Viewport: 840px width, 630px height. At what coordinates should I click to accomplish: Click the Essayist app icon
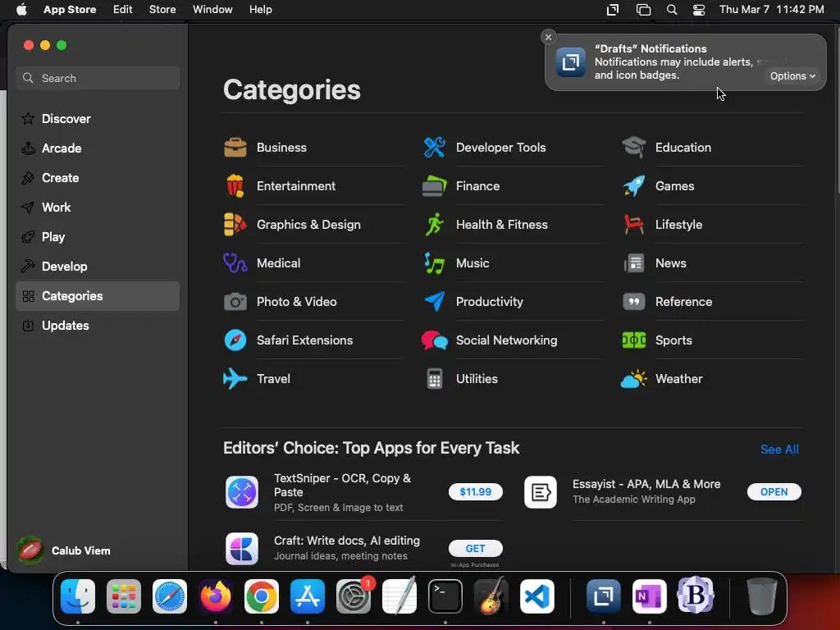(541, 492)
